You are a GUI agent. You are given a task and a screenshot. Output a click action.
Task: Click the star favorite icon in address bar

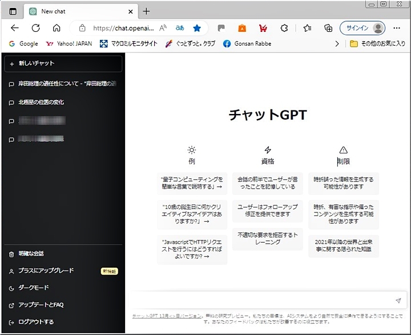click(x=197, y=28)
